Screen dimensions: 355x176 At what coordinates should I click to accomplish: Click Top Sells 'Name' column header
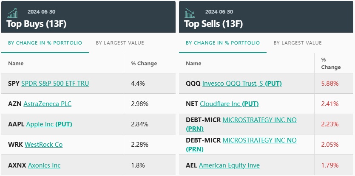tap(193, 64)
